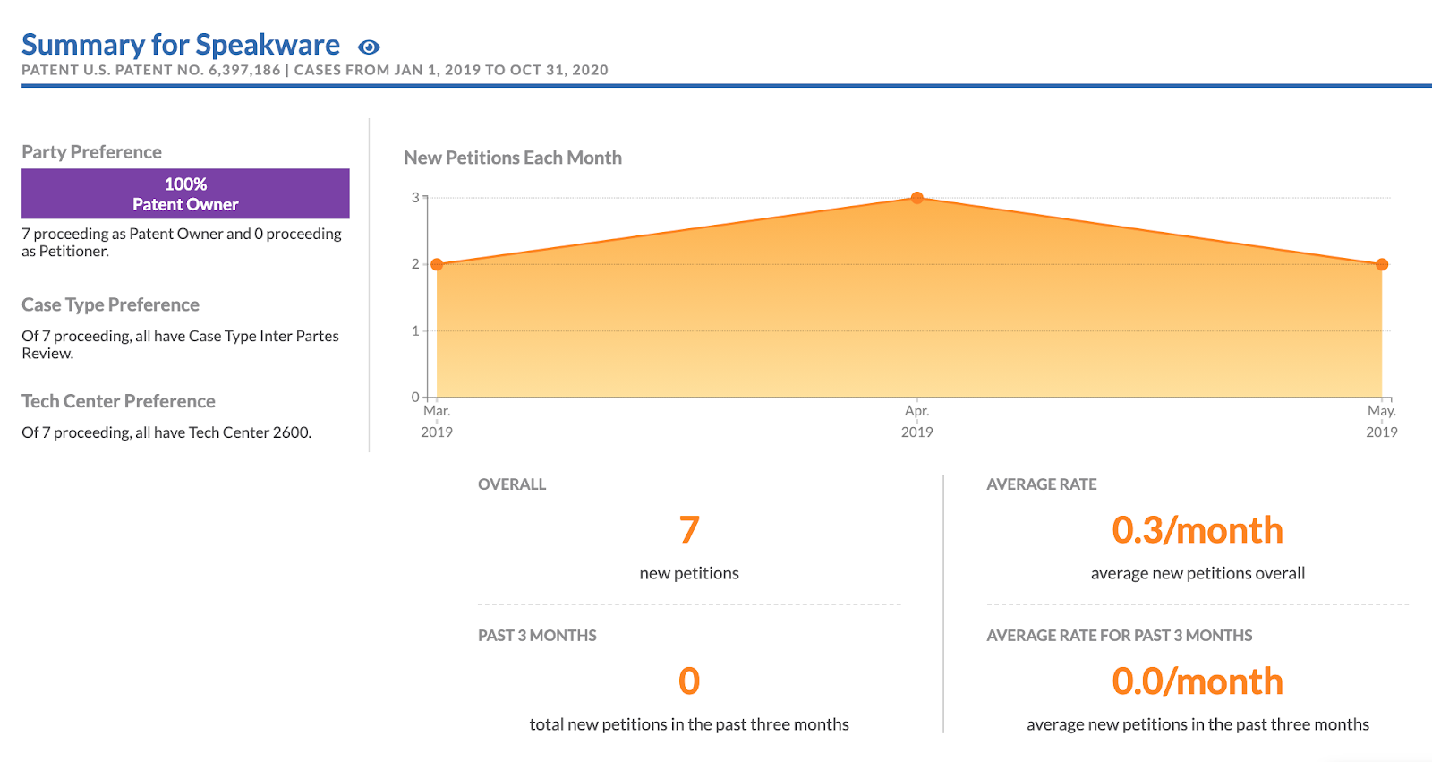Image resolution: width=1432 pixels, height=762 pixels.
Task: Click the 'Case Type Inter Partes Review' sentence
Action: pos(181,345)
